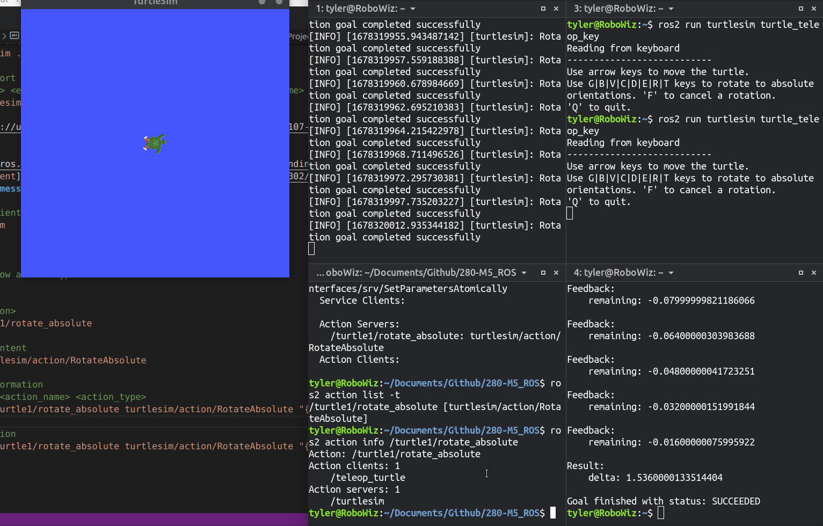Click the 'Service Clients:' heading
The image size is (823, 526).
362,301
